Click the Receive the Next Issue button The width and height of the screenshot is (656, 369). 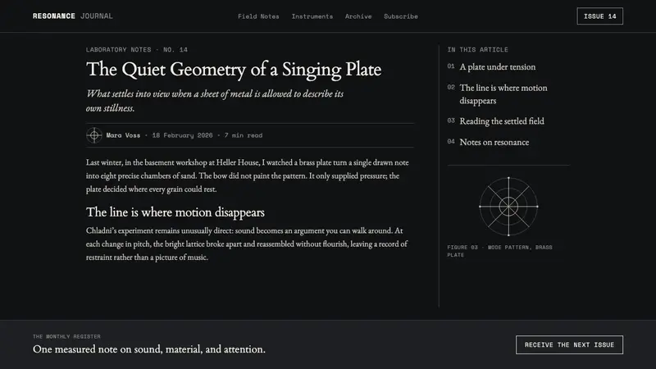(569, 344)
